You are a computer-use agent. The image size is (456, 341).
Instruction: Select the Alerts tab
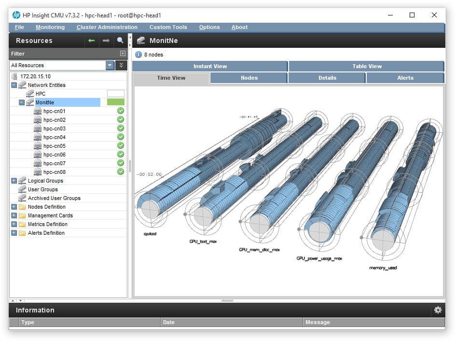tap(405, 78)
